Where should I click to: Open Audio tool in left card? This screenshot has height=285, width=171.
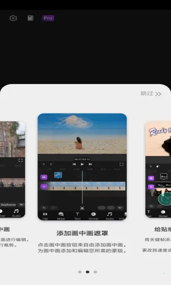pos(16,213)
